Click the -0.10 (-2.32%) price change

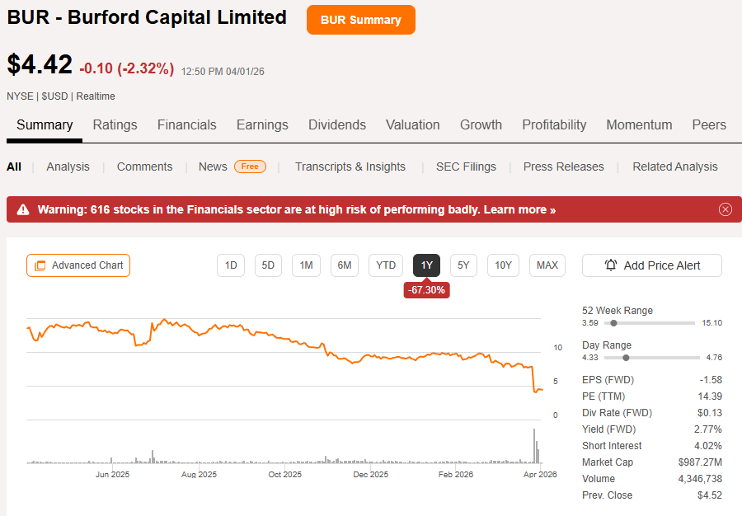127,68
